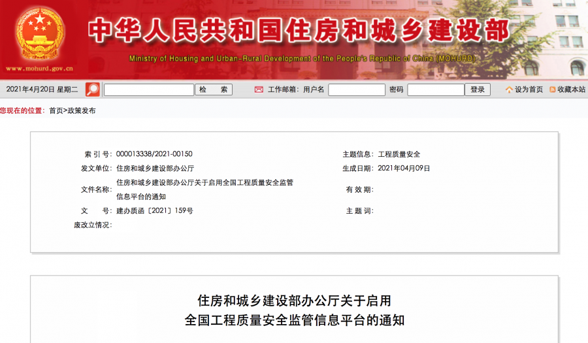Click the date 2021年4月20日 星期二
This screenshot has width=588, height=343.
pos(42,90)
